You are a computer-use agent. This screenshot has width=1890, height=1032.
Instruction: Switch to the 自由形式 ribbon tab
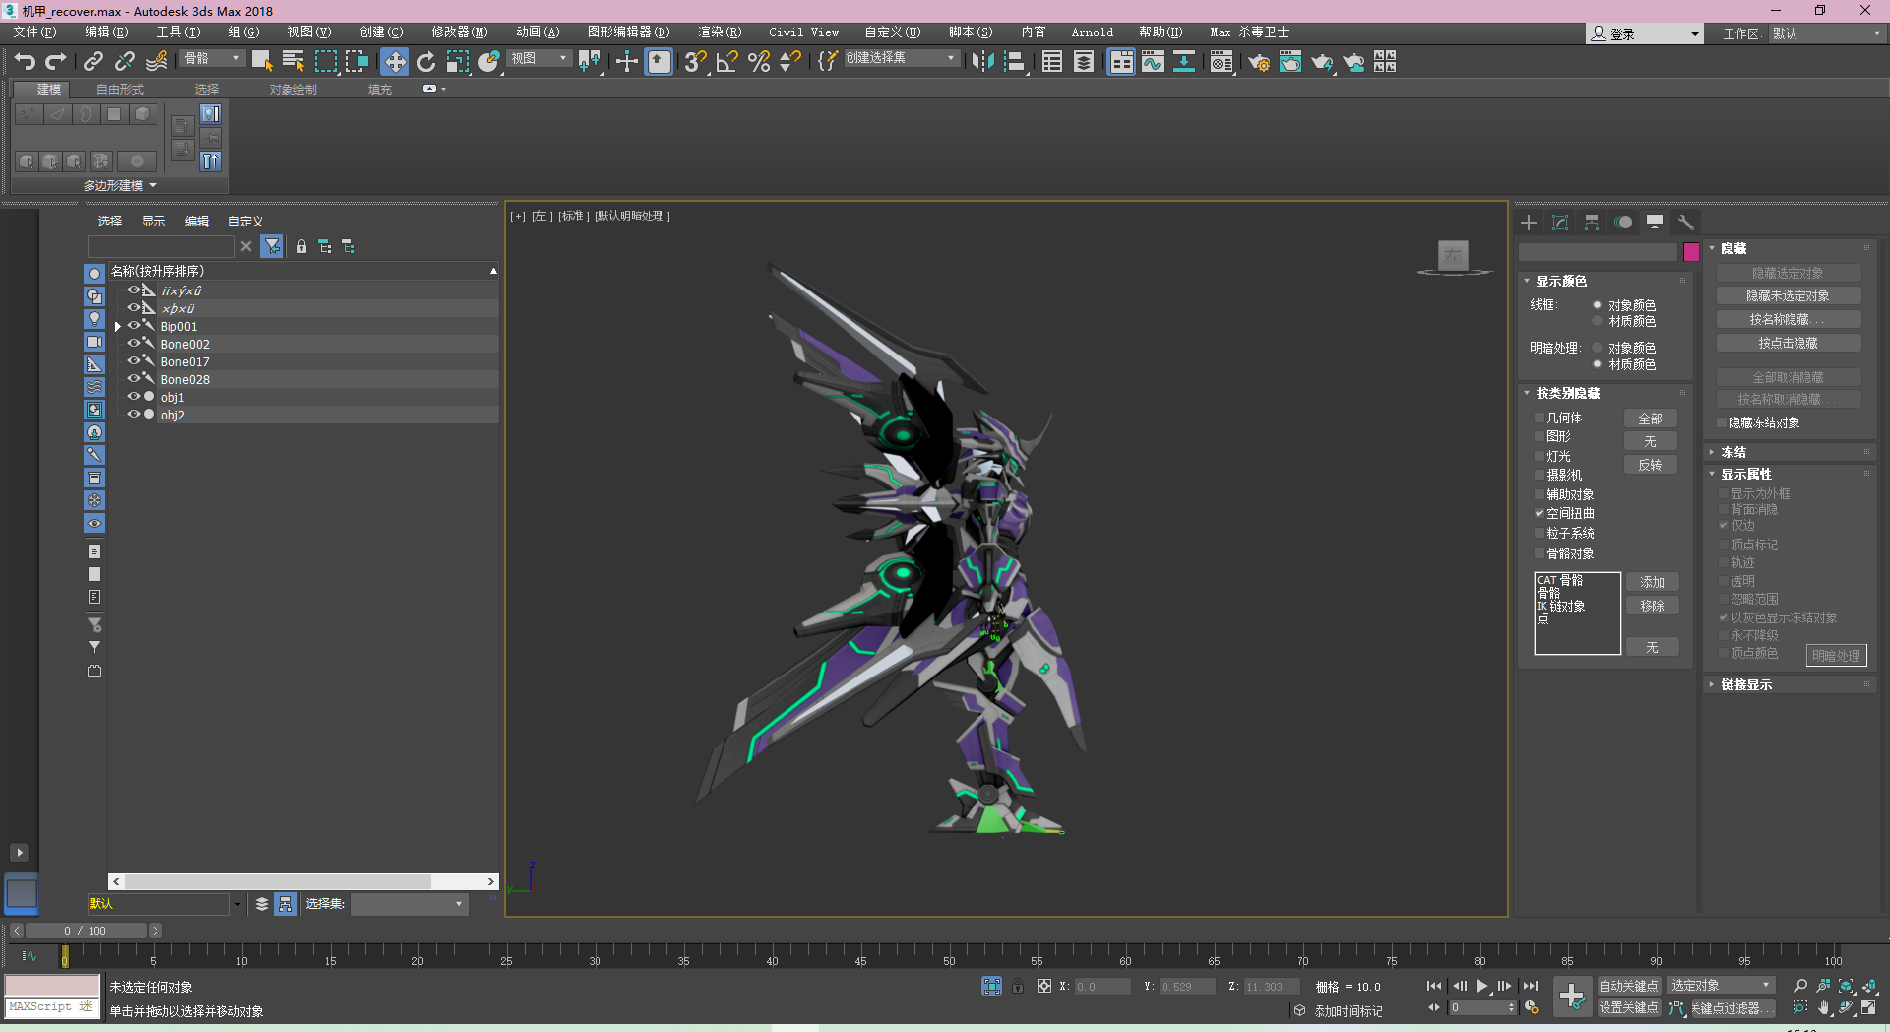pos(120,89)
